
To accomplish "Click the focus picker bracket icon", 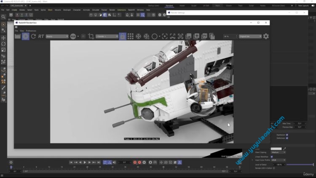I will tap(165, 36).
